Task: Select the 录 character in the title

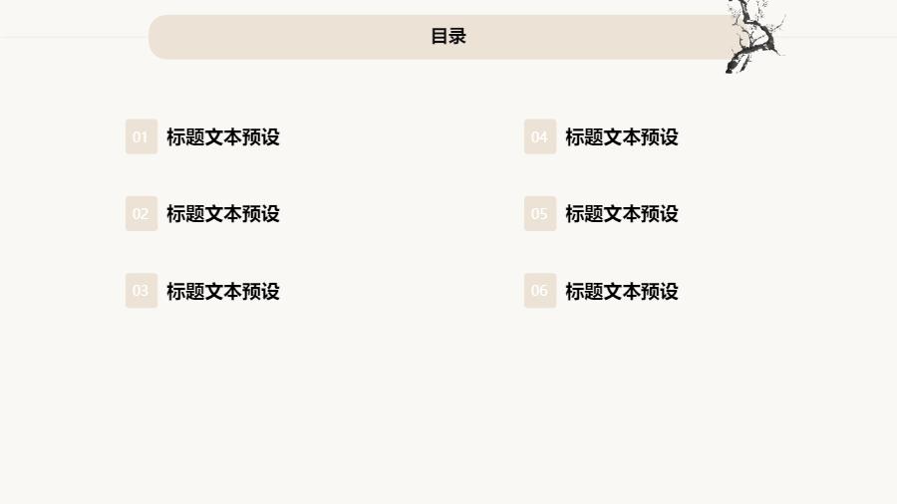Action: 457,37
